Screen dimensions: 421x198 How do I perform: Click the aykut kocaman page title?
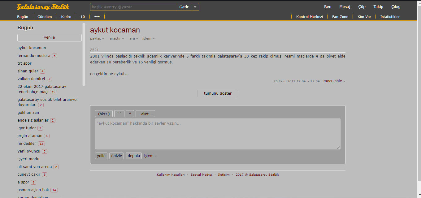(x=115, y=30)
